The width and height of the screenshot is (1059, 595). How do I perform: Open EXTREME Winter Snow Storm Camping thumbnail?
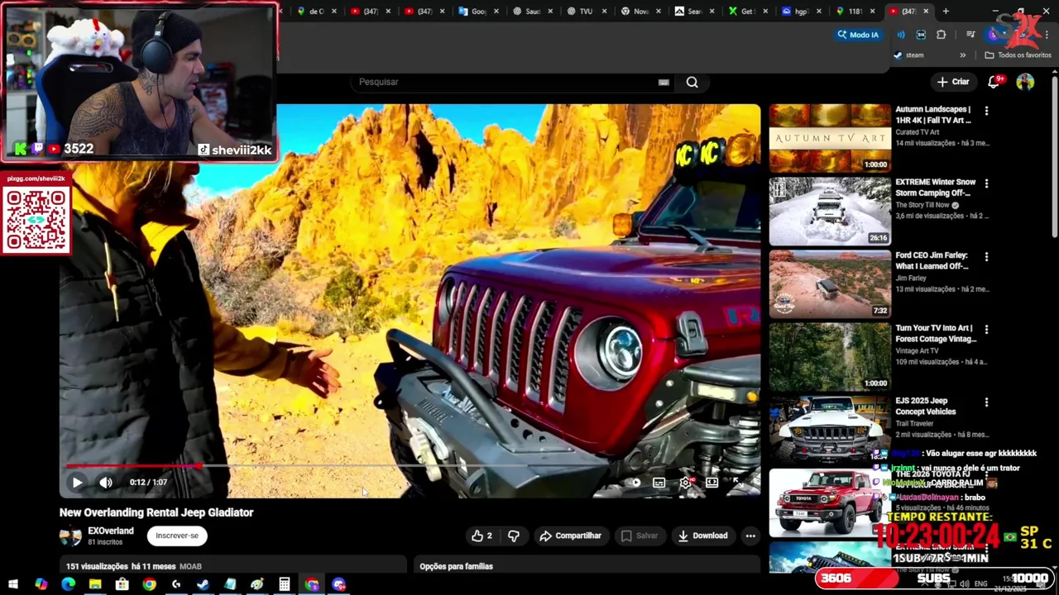tap(830, 212)
